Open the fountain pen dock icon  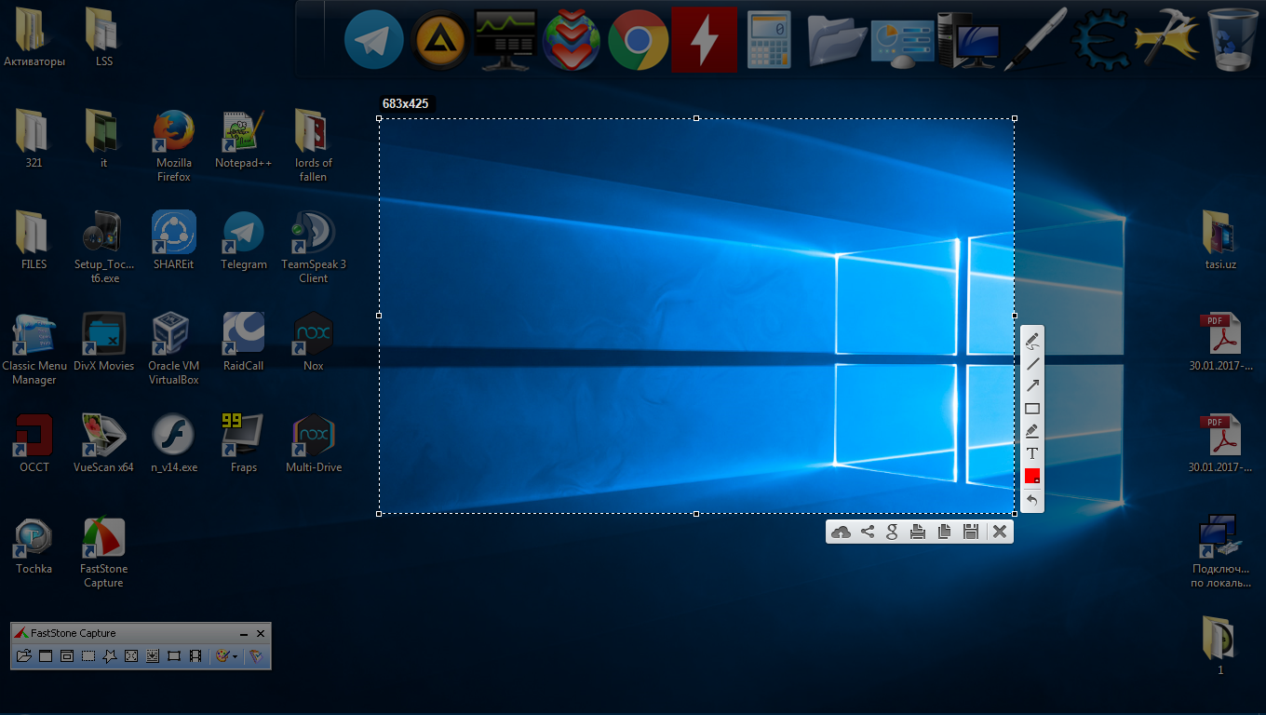click(x=1034, y=40)
